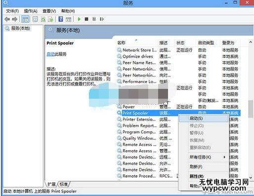Go forward using the toolbar forward arrow

pos(15,19)
